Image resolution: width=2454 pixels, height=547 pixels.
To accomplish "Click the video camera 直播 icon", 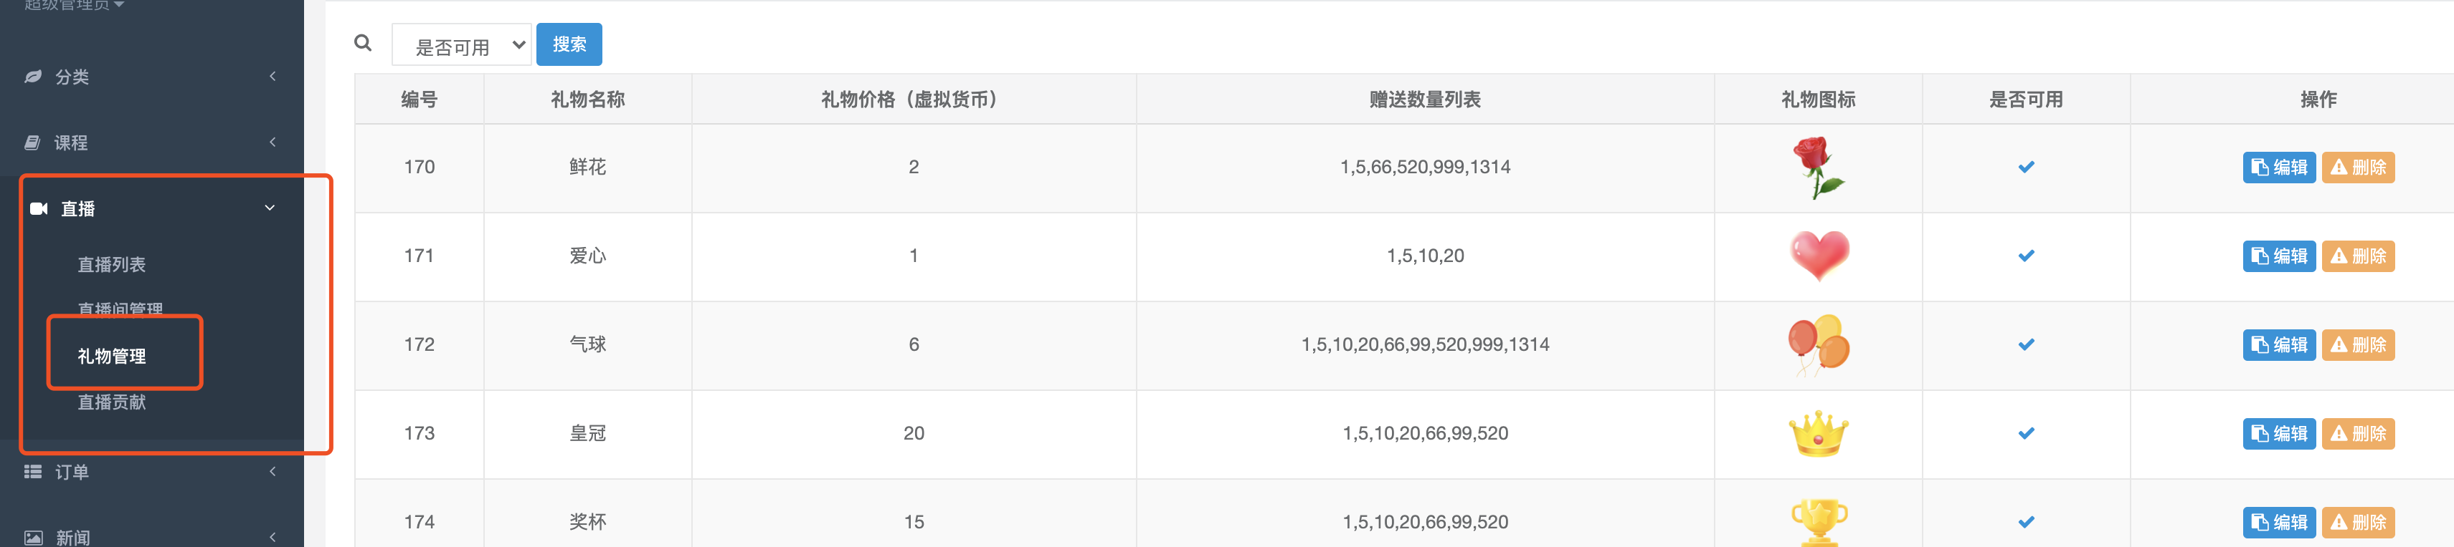I will [39, 208].
